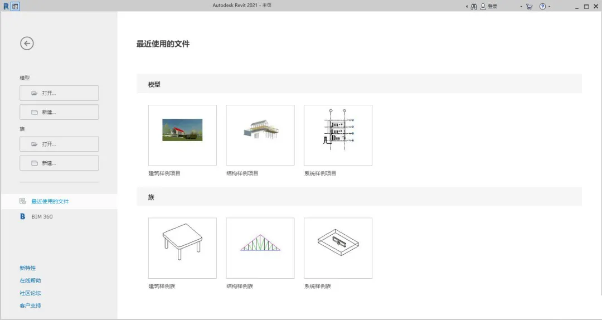This screenshot has width=602, height=320.
Task: Open 系统样例项目 thumbnail
Action: 338,135
